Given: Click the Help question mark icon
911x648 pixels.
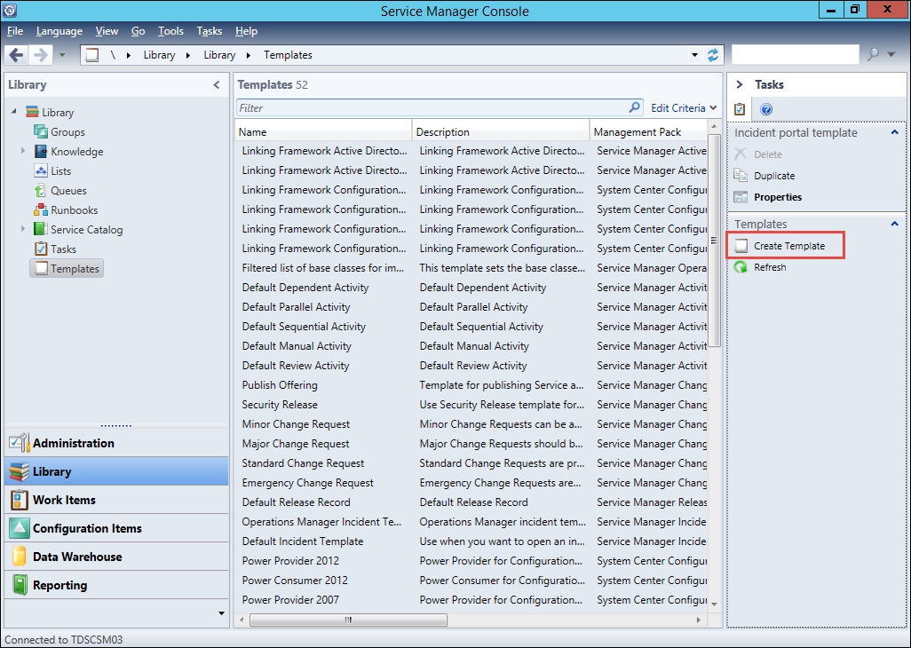Looking at the screenshot, I should point(766,109).
